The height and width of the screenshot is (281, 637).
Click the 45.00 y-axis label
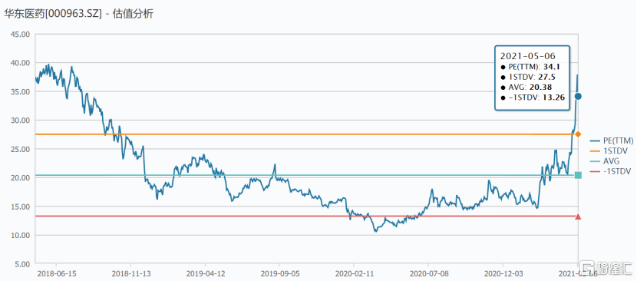(x=19, y=34)
